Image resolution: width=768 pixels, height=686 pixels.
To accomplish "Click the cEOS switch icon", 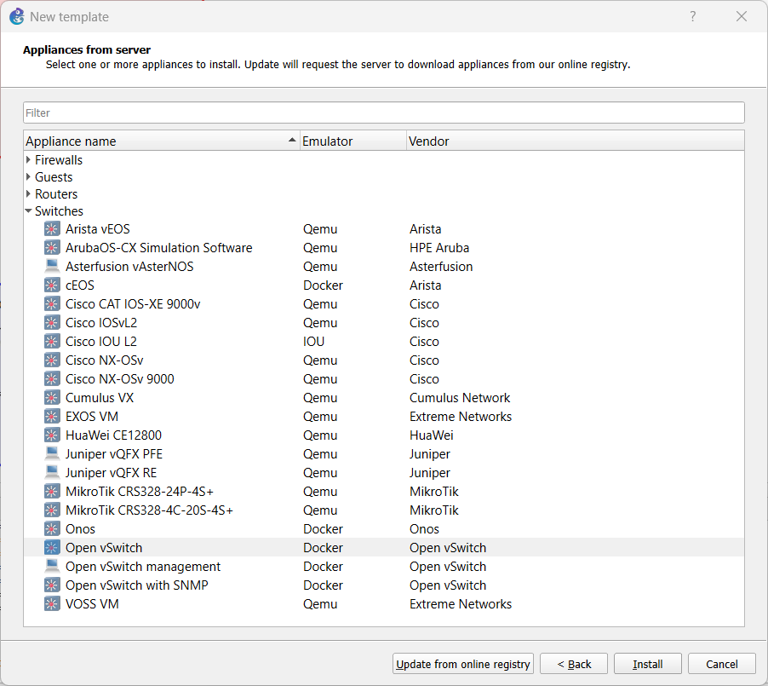I will tap(52, 285).
